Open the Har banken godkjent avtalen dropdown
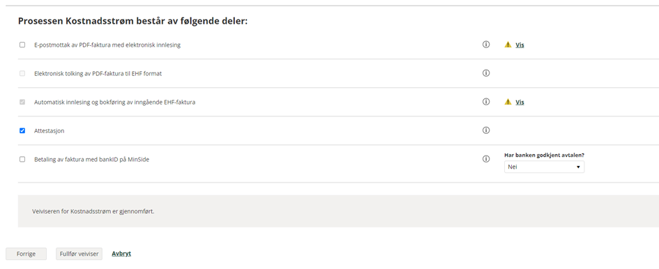Viewport: 659px width, 269px height. pyautogui.click(x=544, y=167)
